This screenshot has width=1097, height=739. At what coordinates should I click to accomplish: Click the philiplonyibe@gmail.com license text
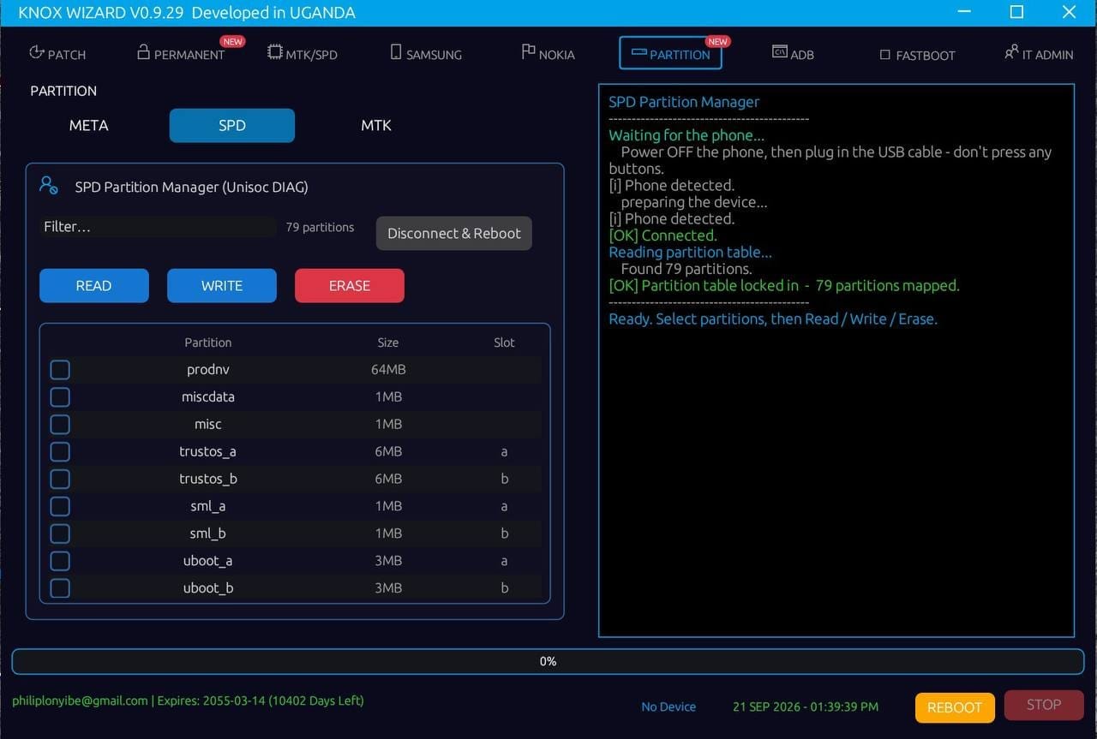click(188, 700)
